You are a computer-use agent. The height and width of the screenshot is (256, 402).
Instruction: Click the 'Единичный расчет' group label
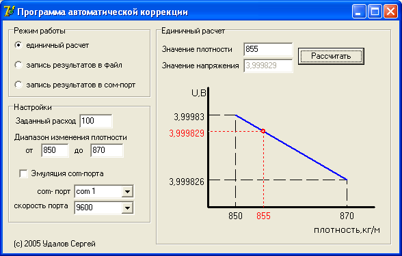193,31
